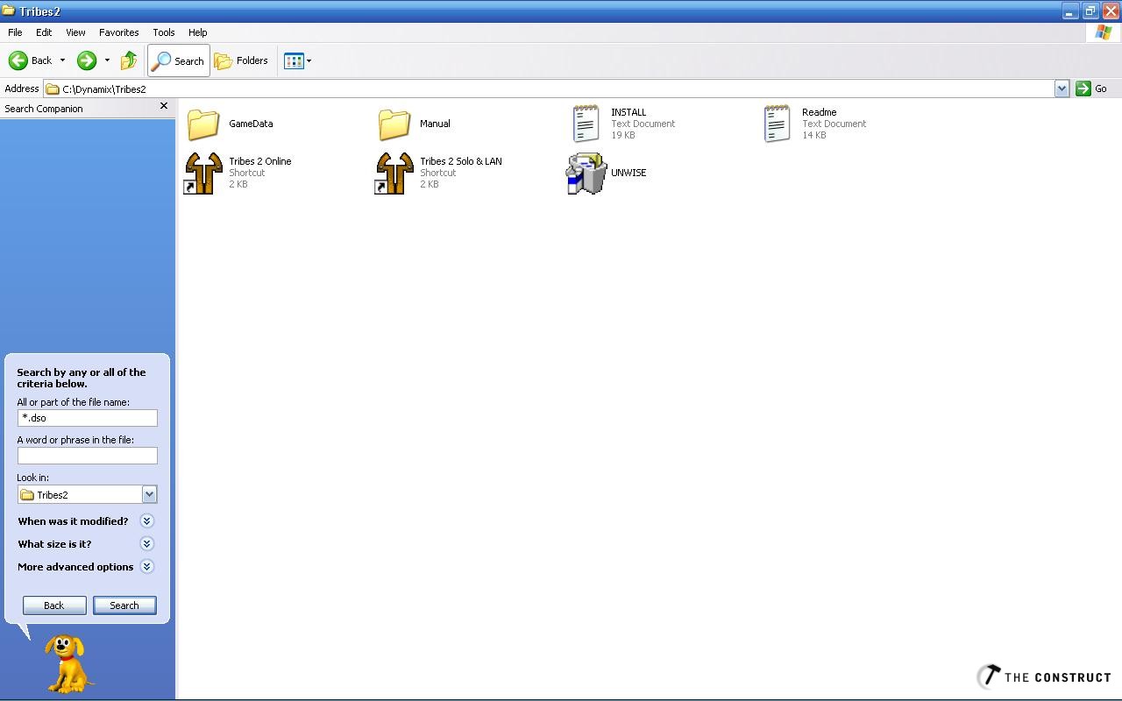Open the Edit menu
The height and width of the screenshot is (701, 1122).
pyautogui.click(x=44, y=32)
